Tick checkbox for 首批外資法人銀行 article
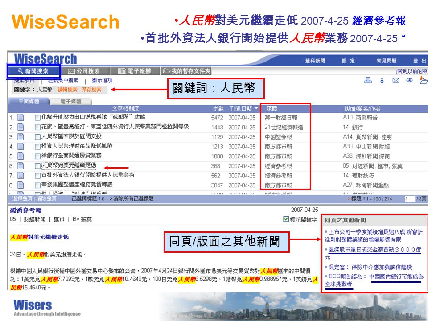The image size is (428, 321). tap(37, 176)
